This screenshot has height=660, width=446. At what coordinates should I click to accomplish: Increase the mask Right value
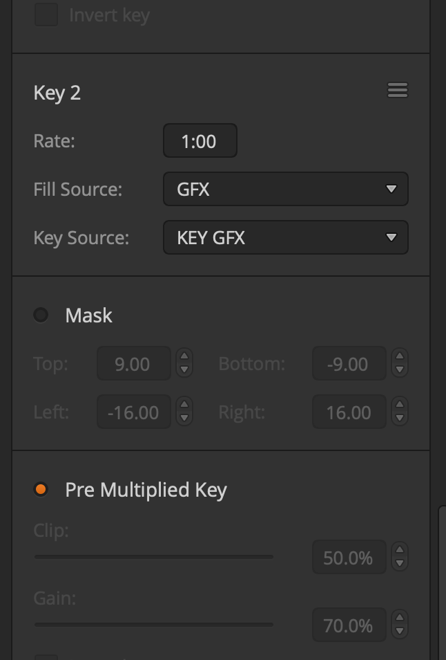(400, 406)
